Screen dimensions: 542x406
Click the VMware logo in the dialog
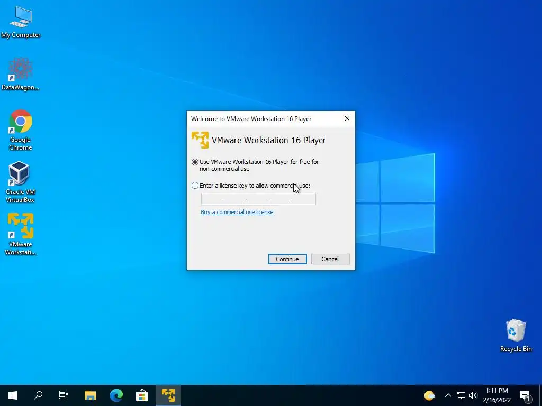click(x=200, y=140)
